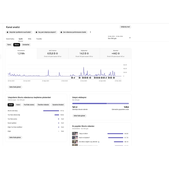Click the Kaldı mı böyleleri? video title
This screenshot has height=169, width=169.
pyautogui.click(x=84, y=138)
